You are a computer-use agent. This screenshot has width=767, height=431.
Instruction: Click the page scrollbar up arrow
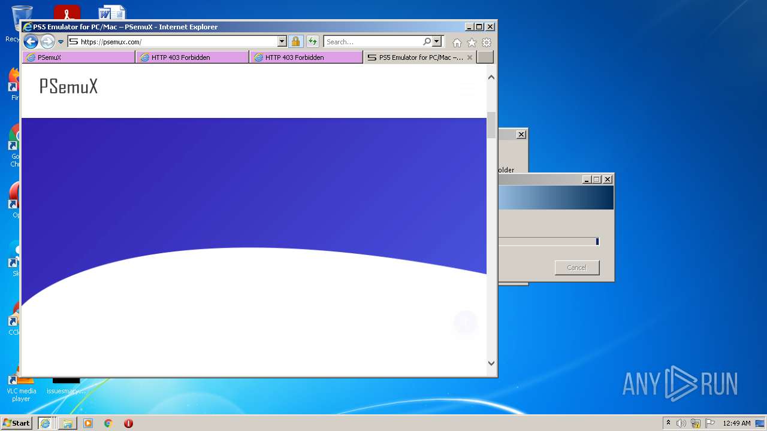pos(491,77)
